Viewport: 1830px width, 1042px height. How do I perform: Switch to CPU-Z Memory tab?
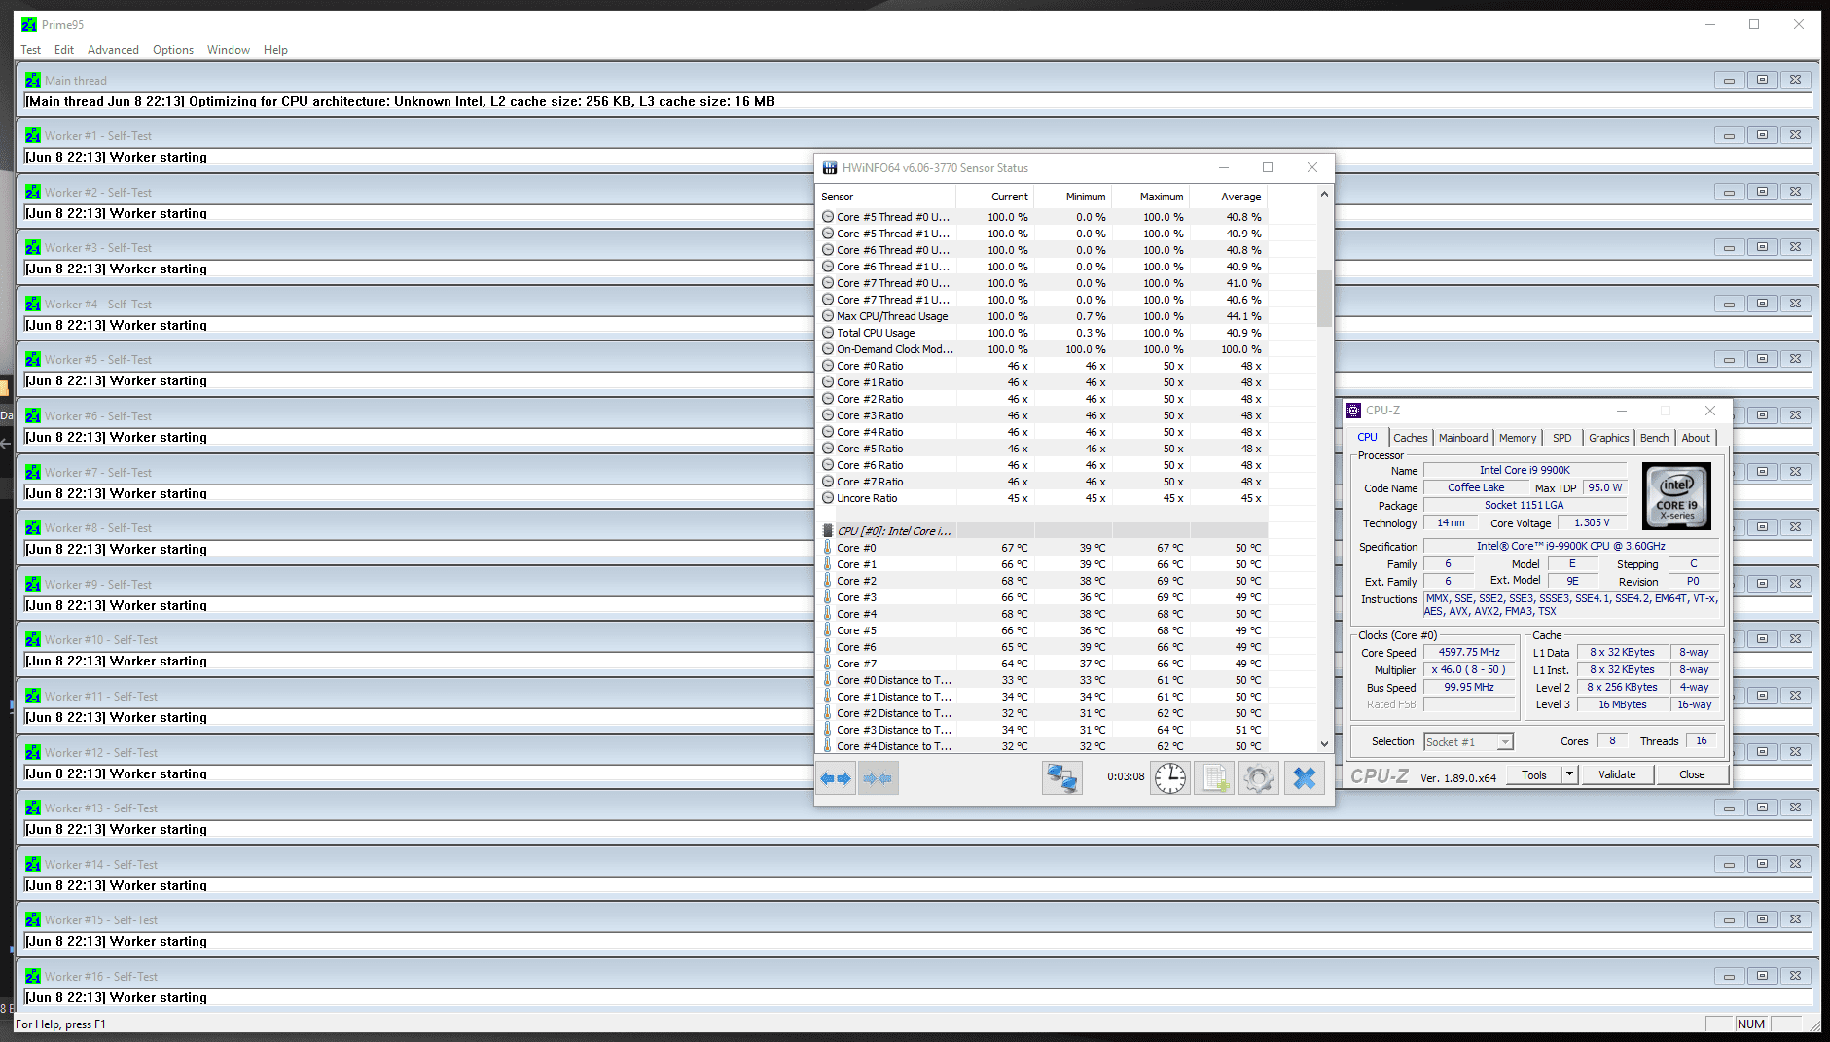pyautogui.click(x=1518, y=438)
